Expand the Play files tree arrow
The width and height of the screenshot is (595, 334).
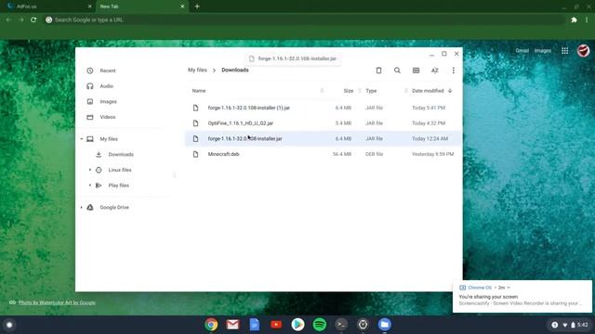[x=90, y=186]
